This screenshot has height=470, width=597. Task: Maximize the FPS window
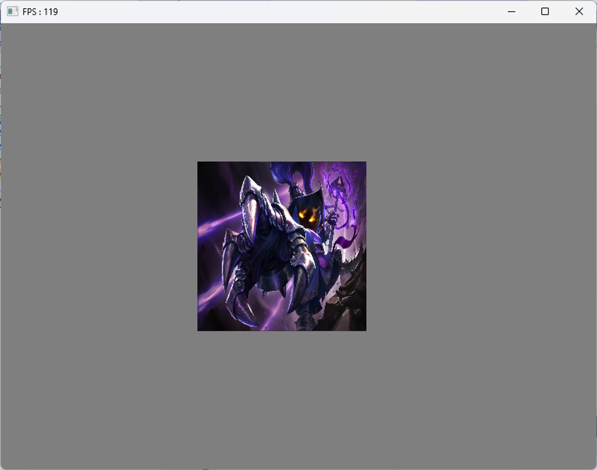[545, 12]
